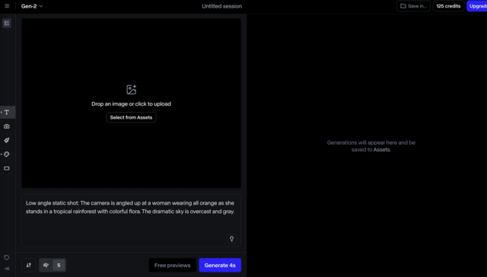Open the hamburger menu
This screenshot has width=487, height=277.
tap(7, 6)
